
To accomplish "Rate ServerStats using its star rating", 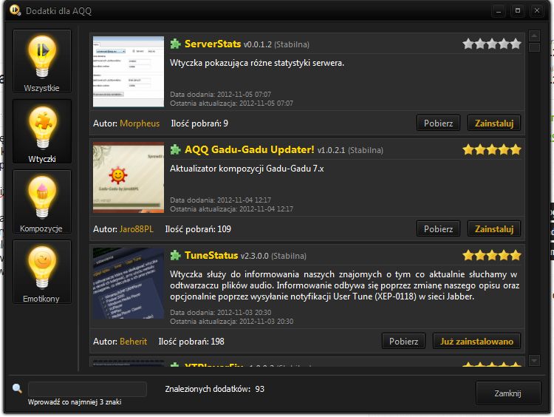I will click(492, 44).
